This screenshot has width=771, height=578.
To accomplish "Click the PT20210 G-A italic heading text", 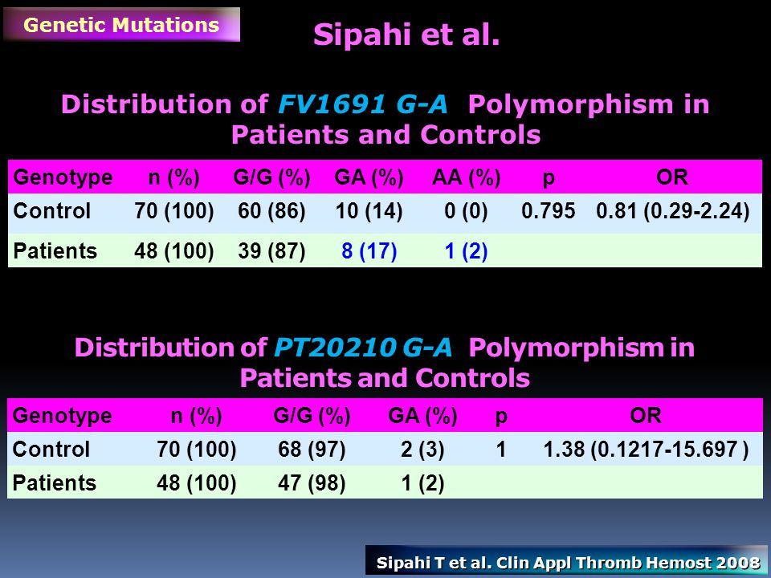I will click(363, 348).
